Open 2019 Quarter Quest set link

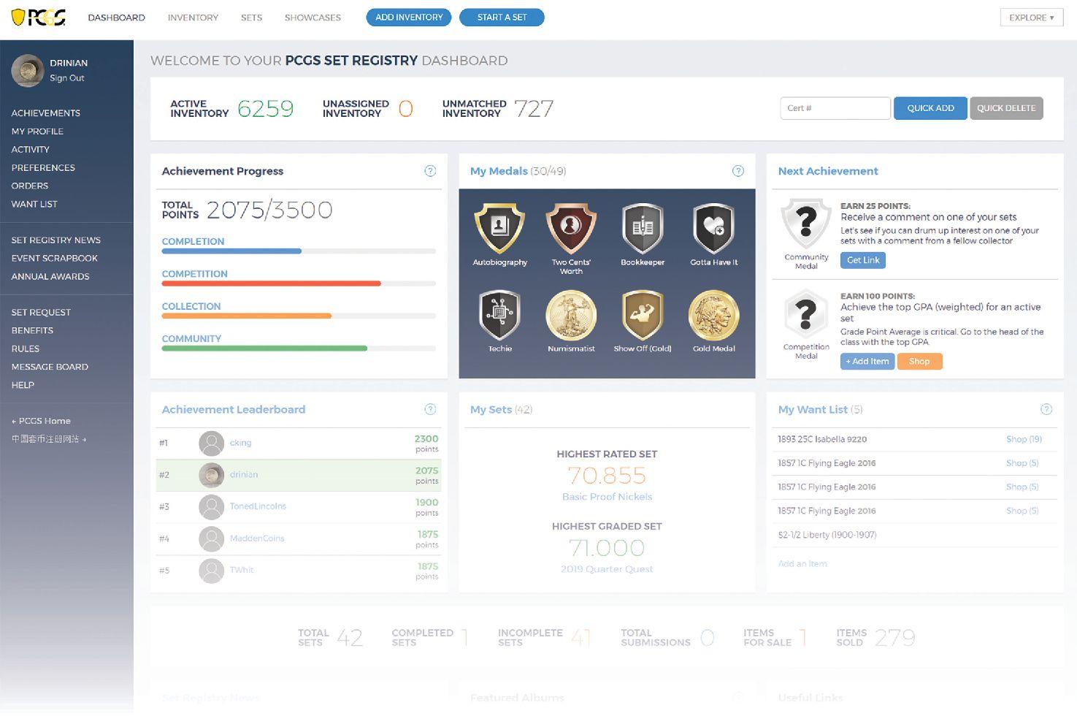coord(607,569)
